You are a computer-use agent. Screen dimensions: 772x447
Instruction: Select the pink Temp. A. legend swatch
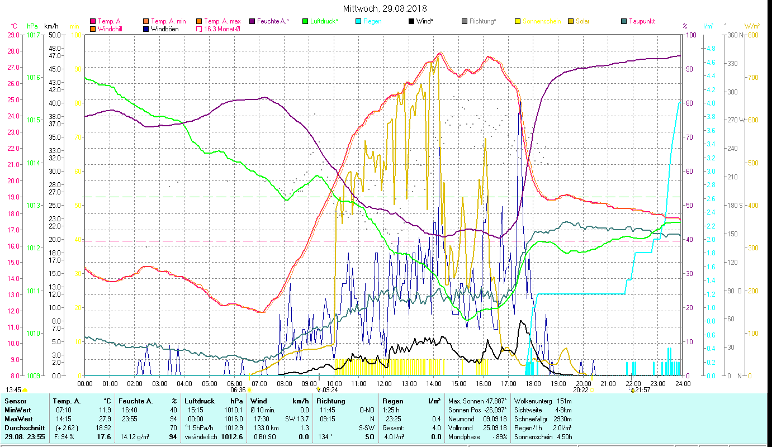[93, 21]
